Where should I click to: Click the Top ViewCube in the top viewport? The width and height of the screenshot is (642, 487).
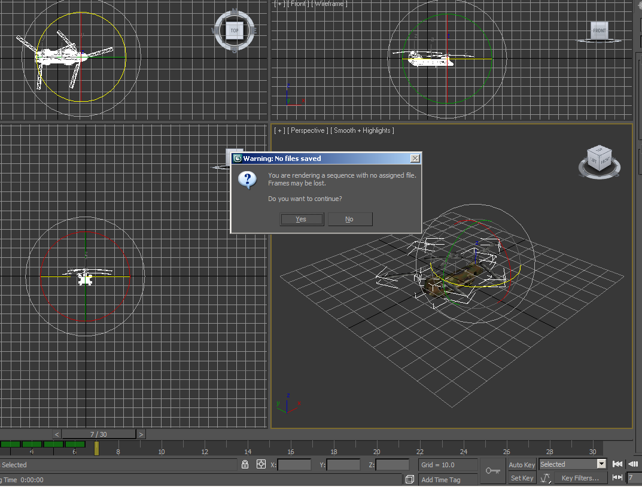click(234, 31)
